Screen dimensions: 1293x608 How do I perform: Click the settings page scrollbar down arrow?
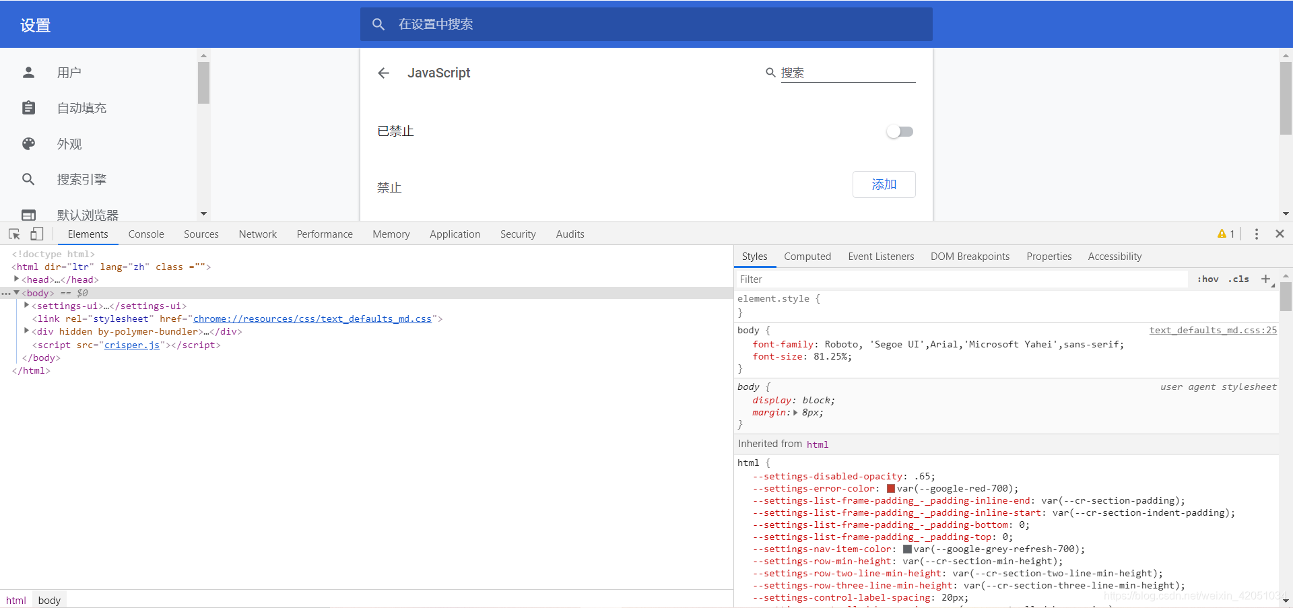(1286, 214)
